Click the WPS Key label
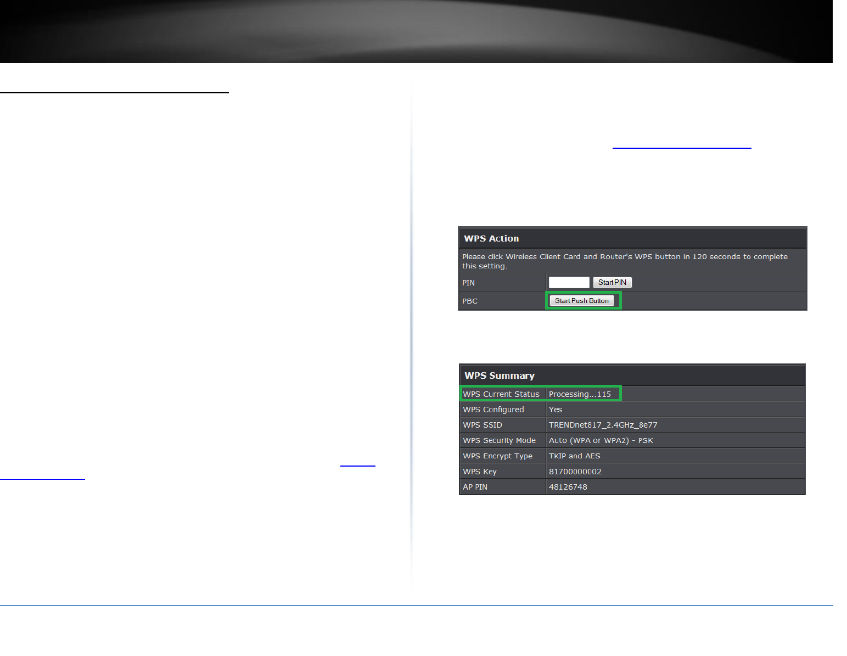 [480, 472]
